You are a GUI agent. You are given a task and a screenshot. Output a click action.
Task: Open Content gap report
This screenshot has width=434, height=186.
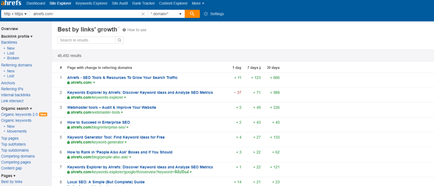[x=11, y=168]
